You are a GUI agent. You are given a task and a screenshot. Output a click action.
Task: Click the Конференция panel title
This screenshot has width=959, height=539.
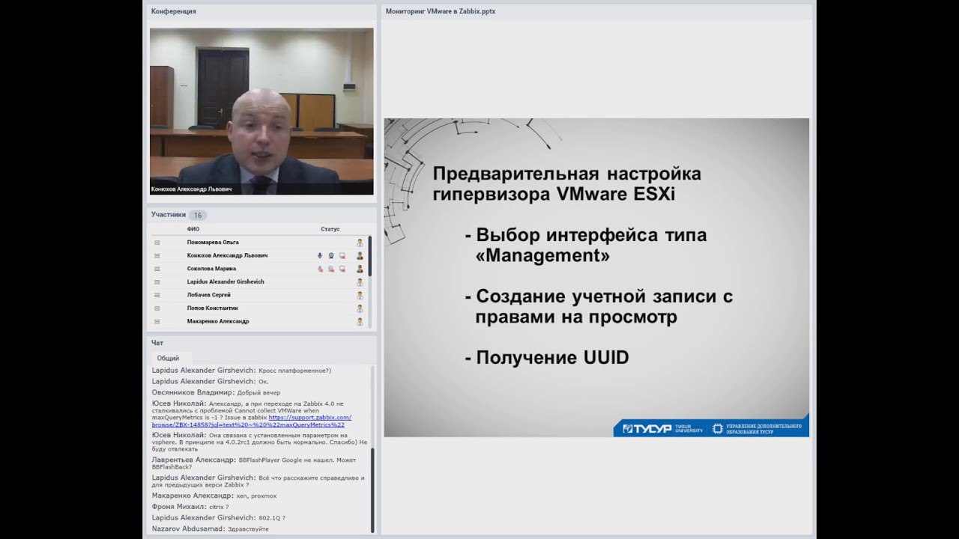[x=174, y=11]
